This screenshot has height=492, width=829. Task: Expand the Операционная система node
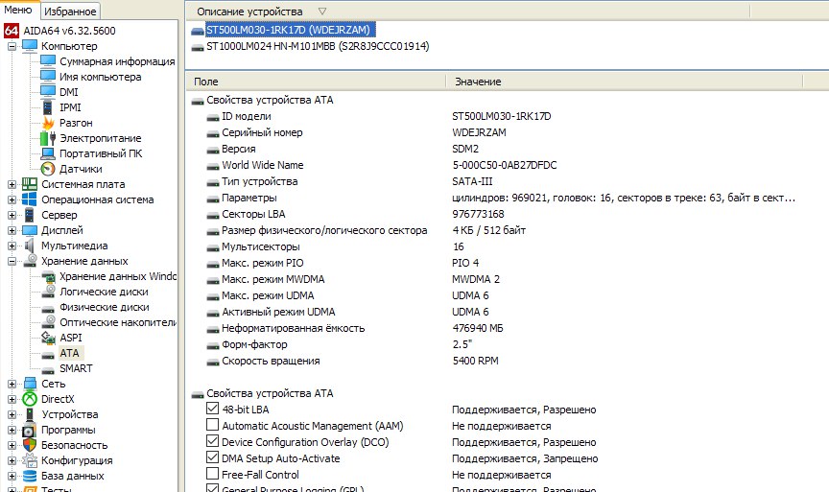12,199
